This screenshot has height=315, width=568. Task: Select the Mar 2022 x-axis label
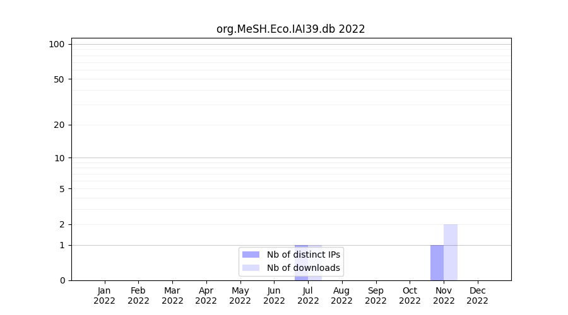click(x=172, y=295)
